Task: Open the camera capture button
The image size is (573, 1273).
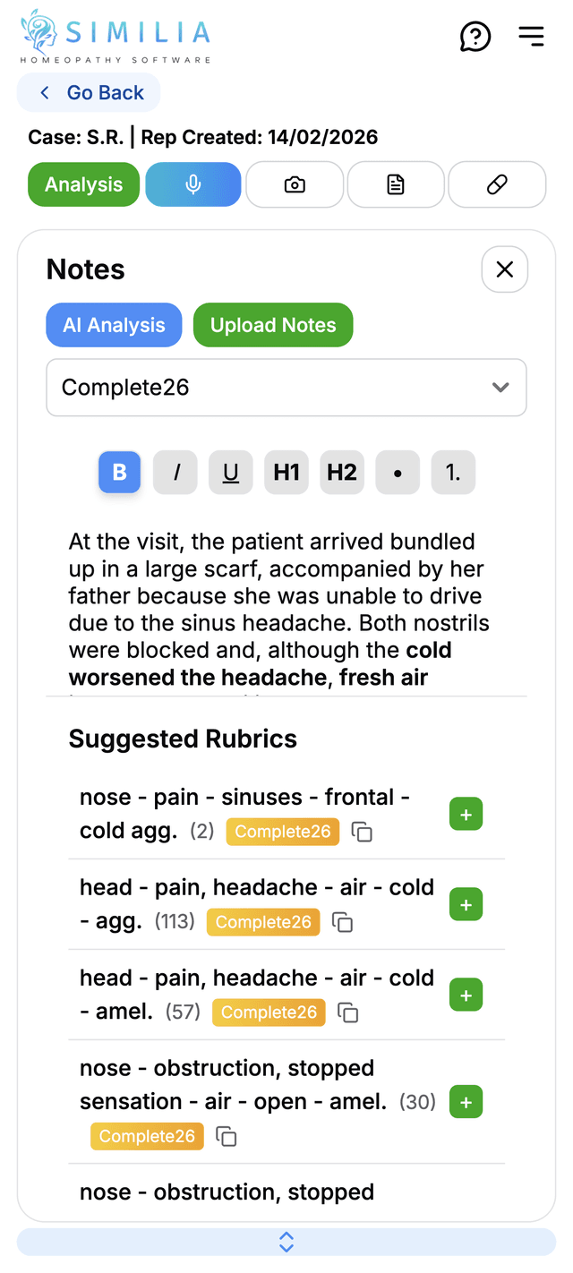Action: 295,184
